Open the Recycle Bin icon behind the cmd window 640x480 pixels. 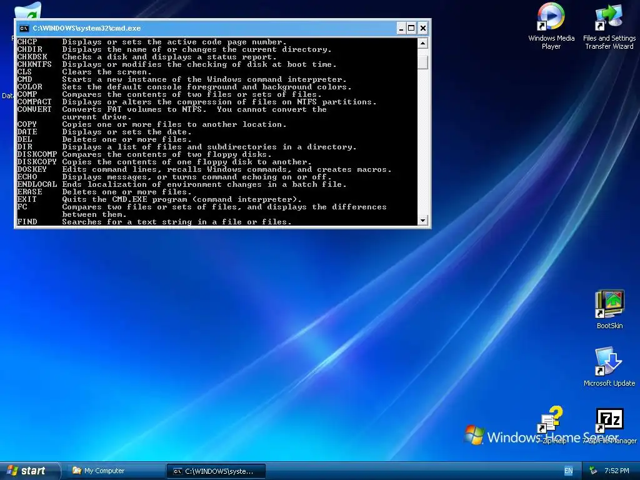29,11
